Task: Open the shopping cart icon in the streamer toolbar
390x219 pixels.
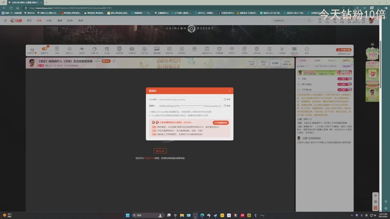Action: 282,49
